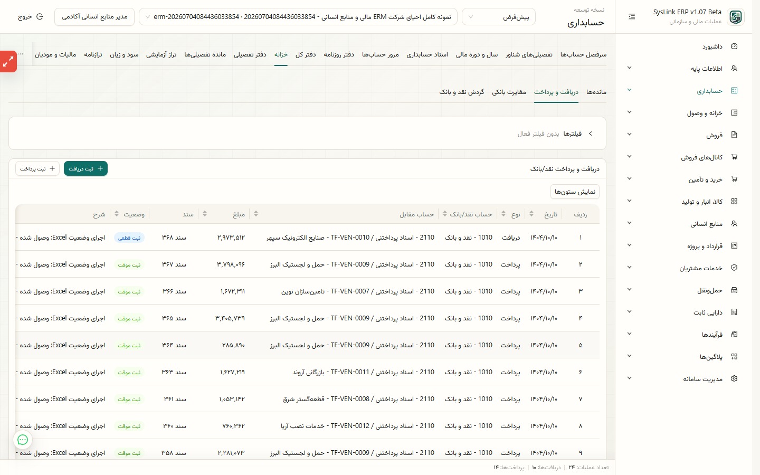Expand the خزانه و وصول menu chevron

629,112
